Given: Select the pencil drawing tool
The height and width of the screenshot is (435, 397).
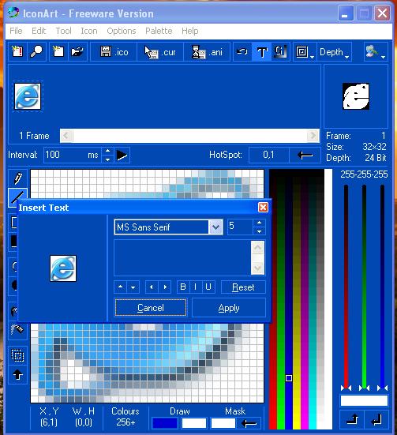Looking at the screenshot, I should point(17,178).
